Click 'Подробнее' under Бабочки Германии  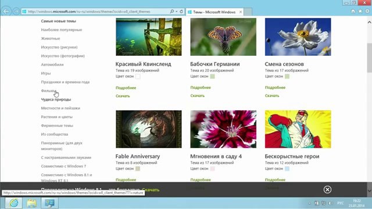201,88
